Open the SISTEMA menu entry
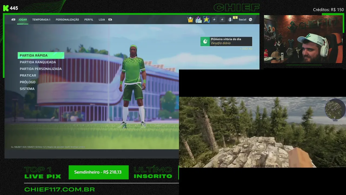The width and height of the screenshot is (346, 195). (x=27, y=89)
